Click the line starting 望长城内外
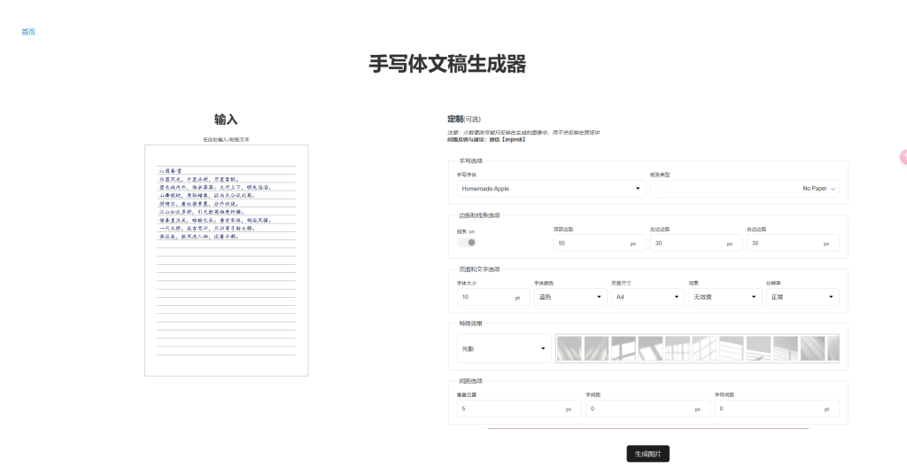Screen dimensions: 907x468 (x=214, y=187)
